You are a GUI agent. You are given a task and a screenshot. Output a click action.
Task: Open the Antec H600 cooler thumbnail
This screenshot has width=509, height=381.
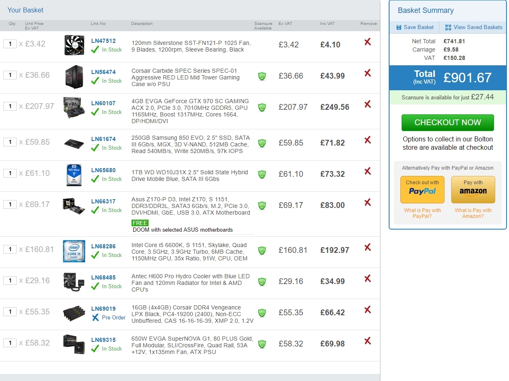point(74,282)
